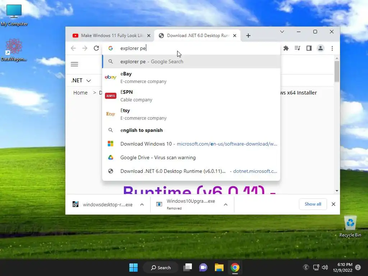Select the Recycle Bin desktop icon
368x276 pixels.
350,226
